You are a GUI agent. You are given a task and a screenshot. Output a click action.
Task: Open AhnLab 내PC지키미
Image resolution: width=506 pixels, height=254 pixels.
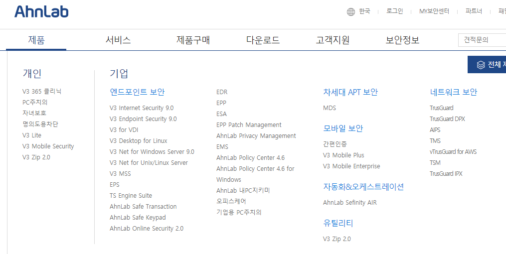point(243,190)
